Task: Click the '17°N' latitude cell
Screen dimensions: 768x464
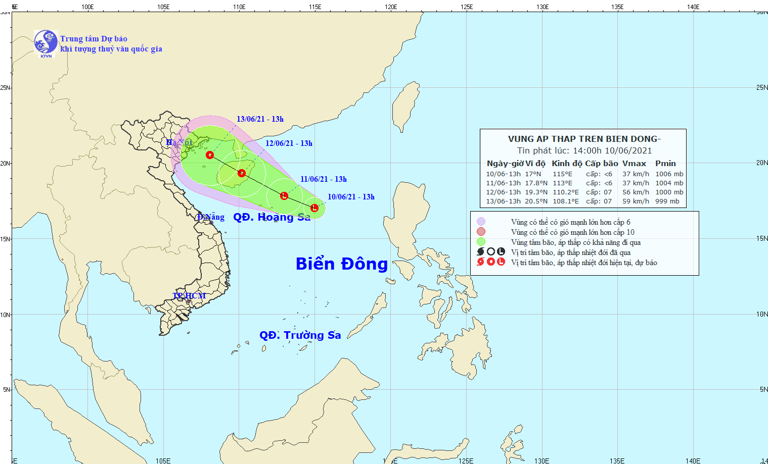Action: click(533, 174)
